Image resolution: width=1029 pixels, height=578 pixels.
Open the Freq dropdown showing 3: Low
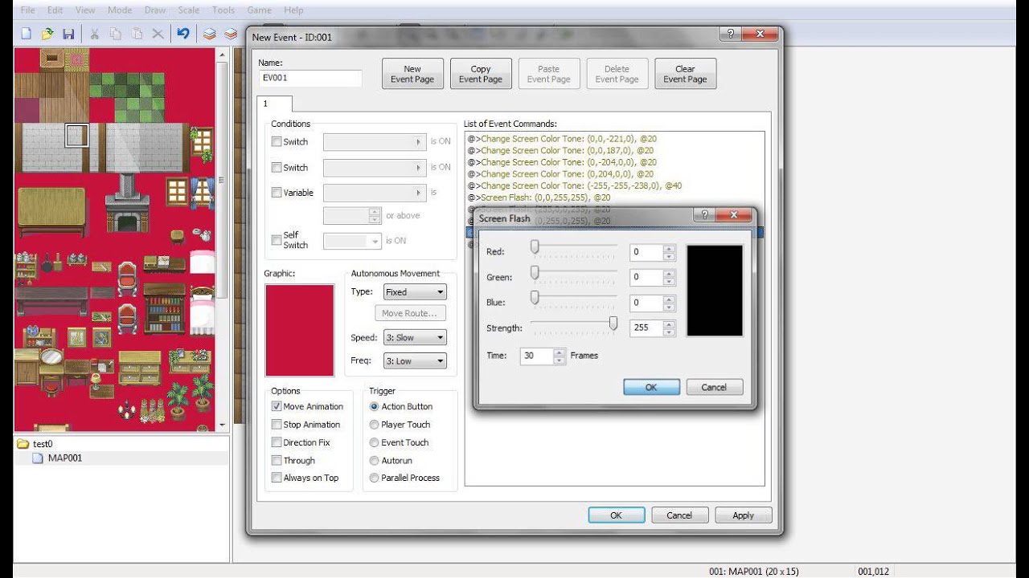tap(415, 361)
